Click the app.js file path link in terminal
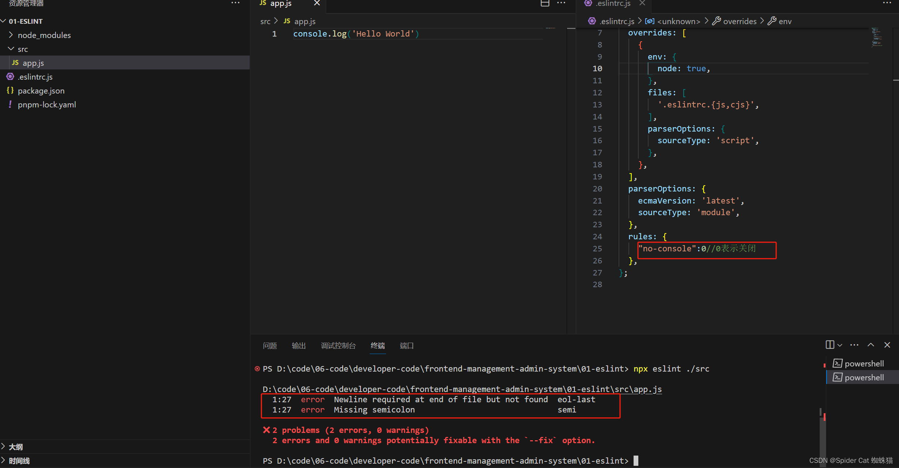Viewport: 899px width, 468px height. (462, 389)
